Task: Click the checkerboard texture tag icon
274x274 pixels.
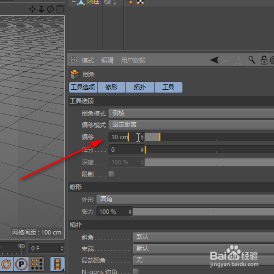Action: point(140,2)
